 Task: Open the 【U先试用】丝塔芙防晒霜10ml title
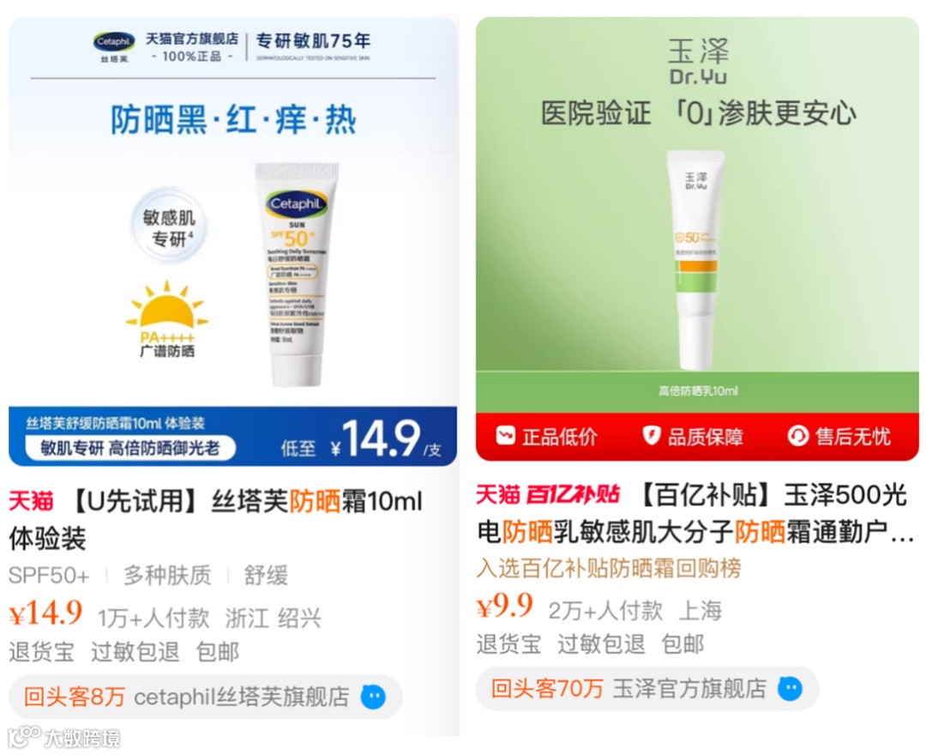[x=215, y=520]
